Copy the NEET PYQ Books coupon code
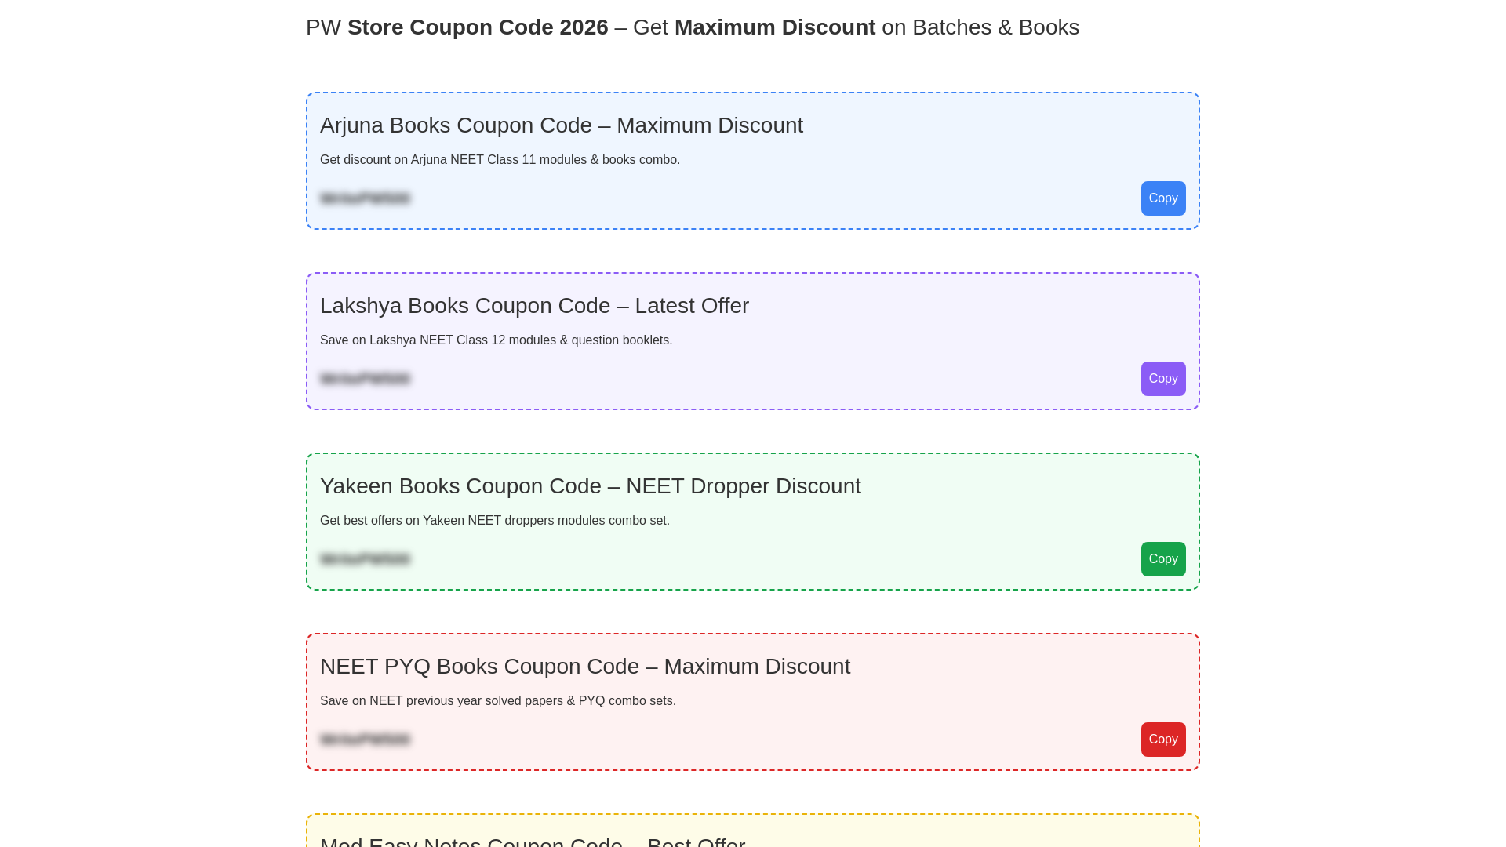The height and width of the screenshot is (847, 1506). (1163, 740)
